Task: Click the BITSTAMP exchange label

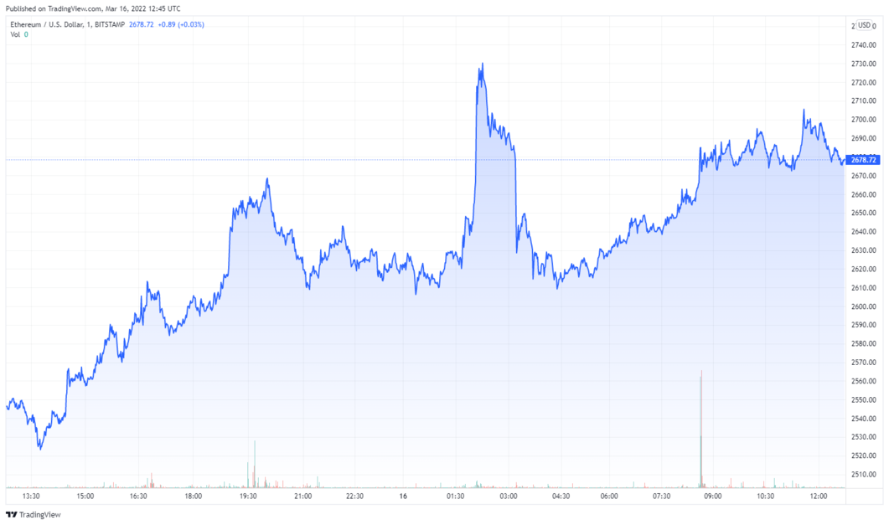Action: click(110, 25)
